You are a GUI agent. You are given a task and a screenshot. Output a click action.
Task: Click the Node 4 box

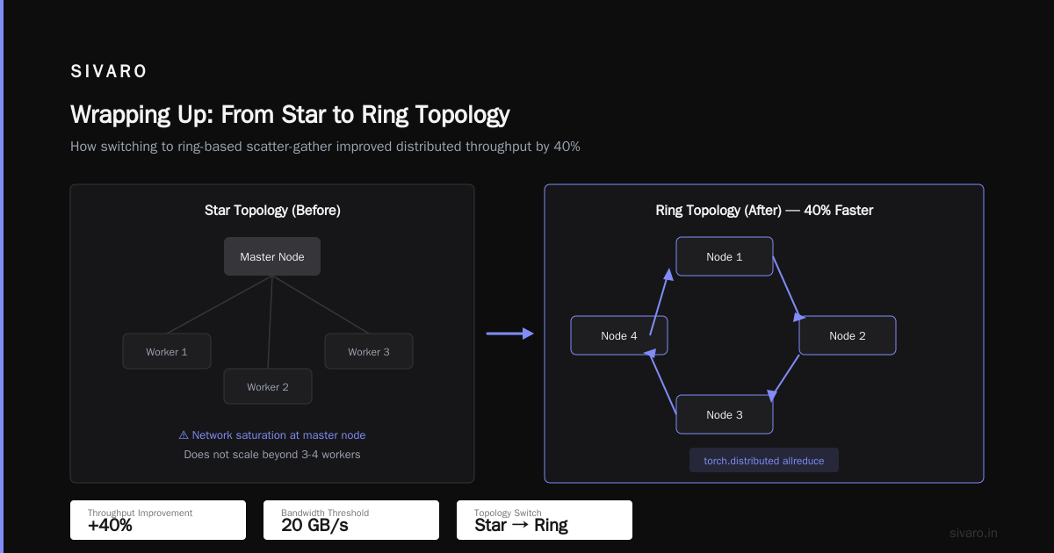[619, 335]
